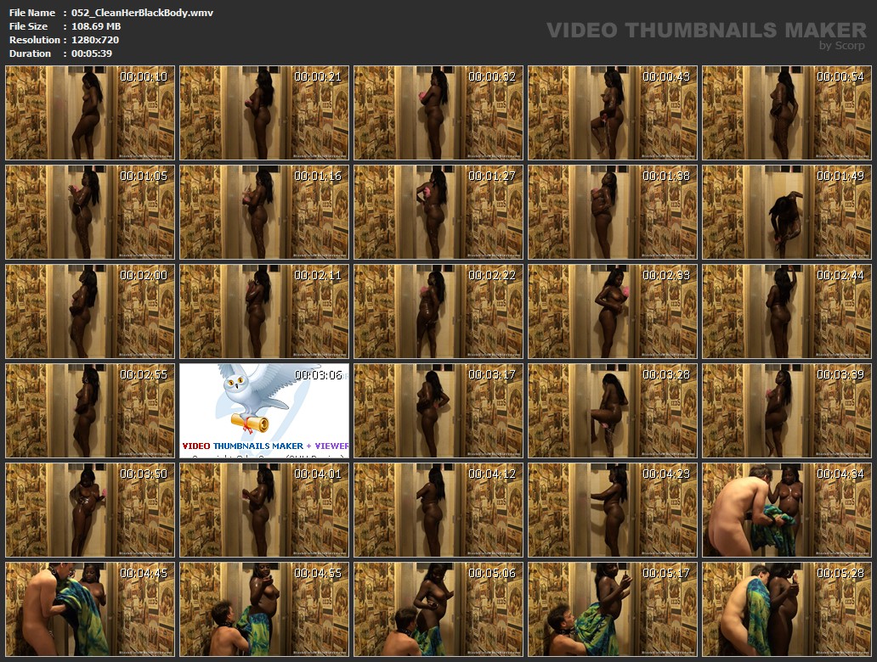Screen dimensions: 877x662
Task: Select the frame at 00:05:06
Action: [x=438, y=609]
